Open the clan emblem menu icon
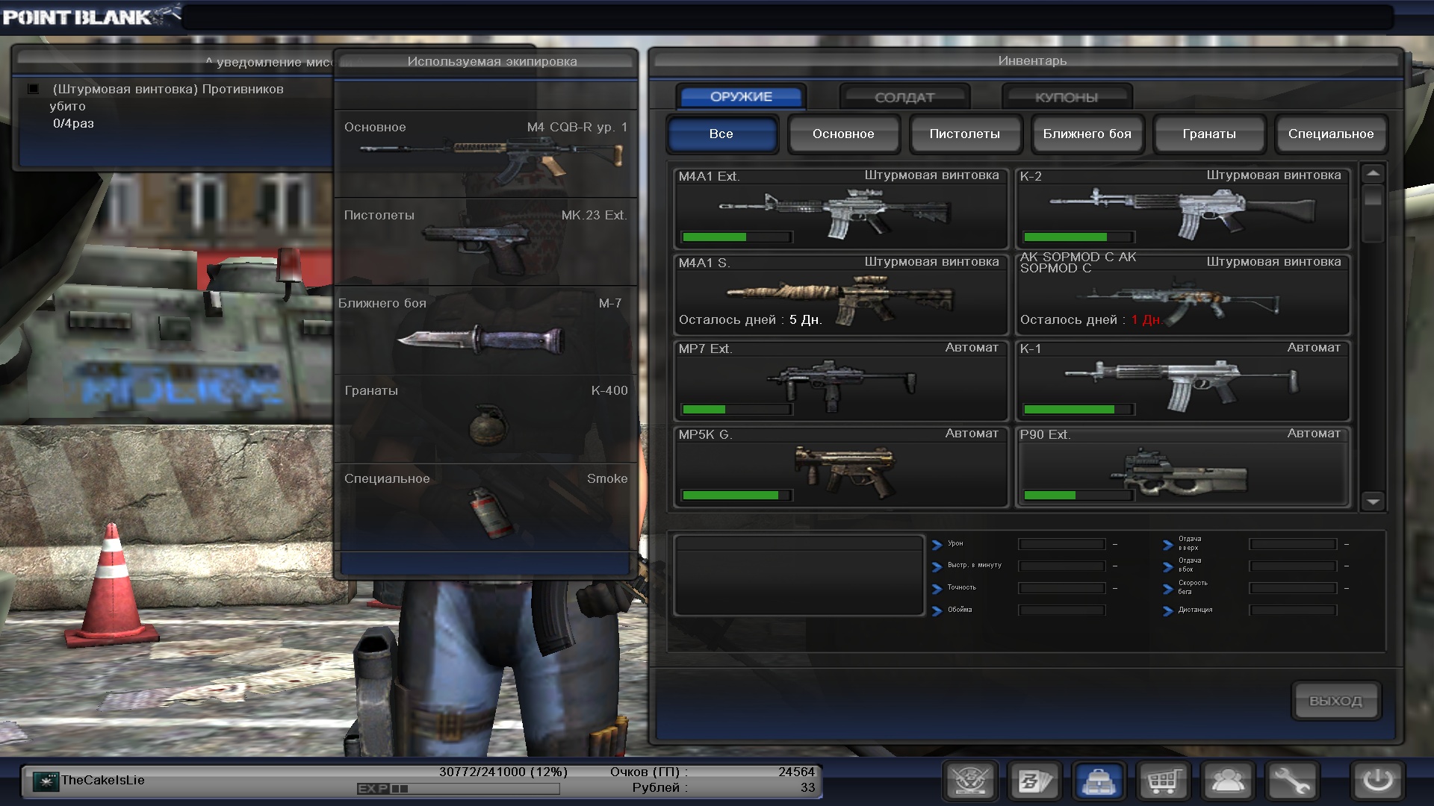The image size is (1434, 806). pyautogui.click(x=970, y=781)
